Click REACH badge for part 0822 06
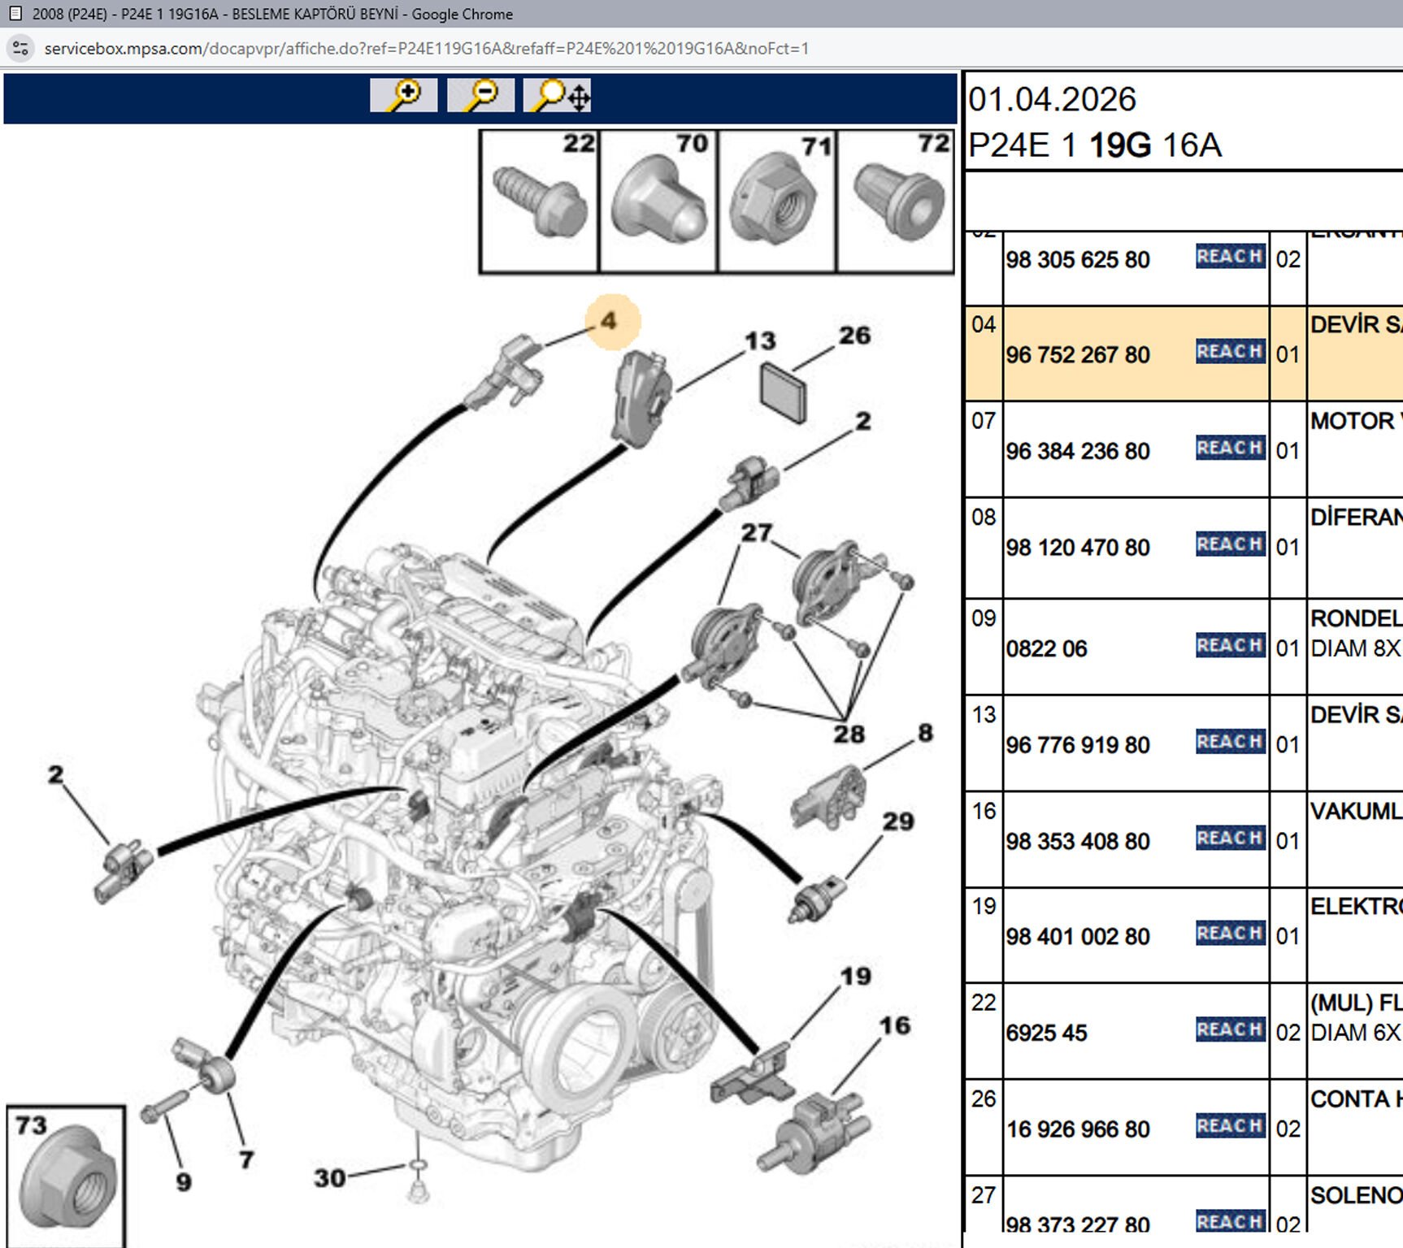This screenshot has height=1248, width=1403. point(1230,645)
